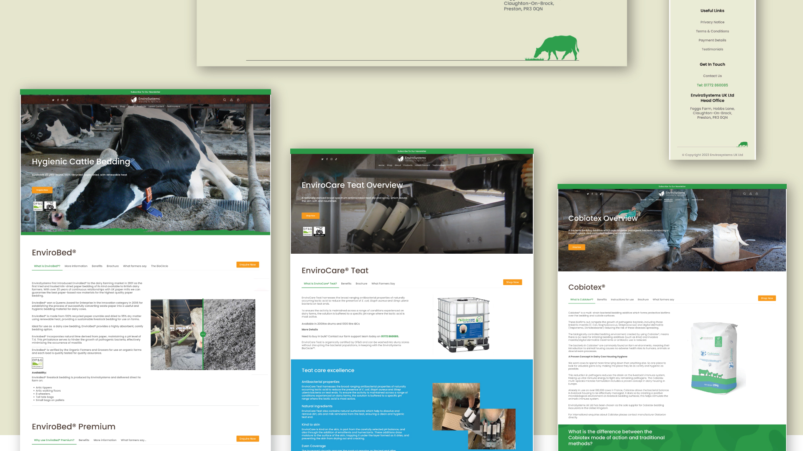Click the Tel: 01772 860085 footer link

[712, 85]
